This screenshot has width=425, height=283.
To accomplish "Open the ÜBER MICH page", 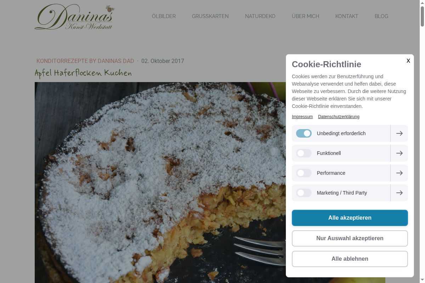I will pos(305,16).
